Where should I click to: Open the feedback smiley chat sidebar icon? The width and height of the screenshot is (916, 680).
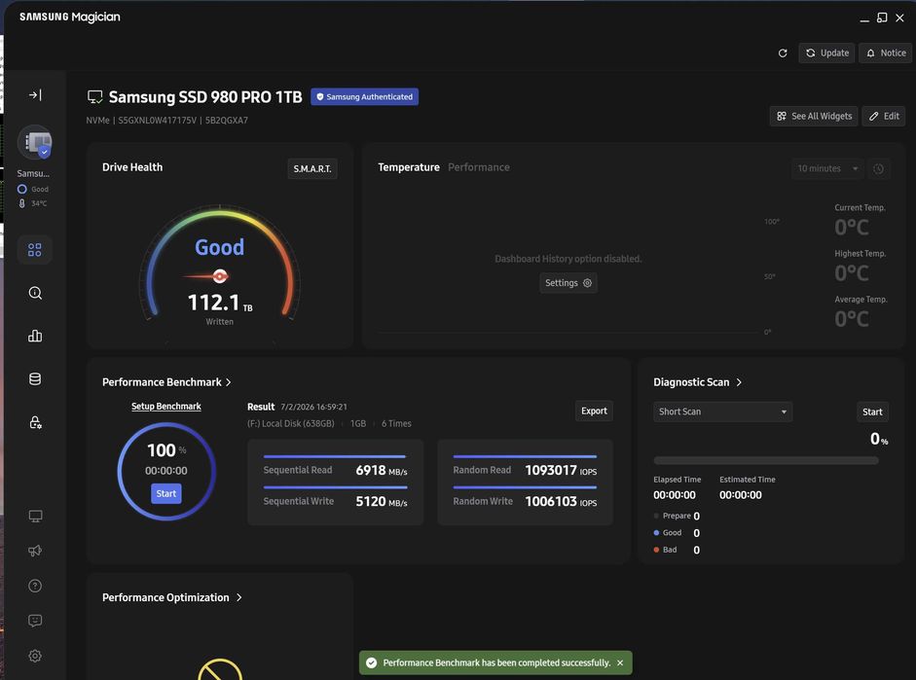point(35,621)
